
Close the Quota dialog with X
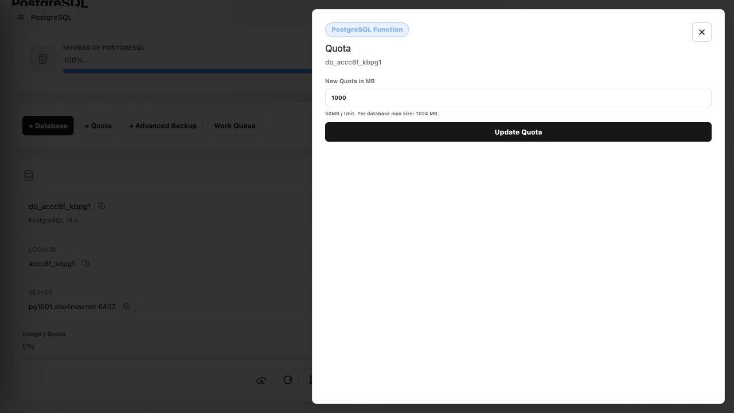click(702, 32)
